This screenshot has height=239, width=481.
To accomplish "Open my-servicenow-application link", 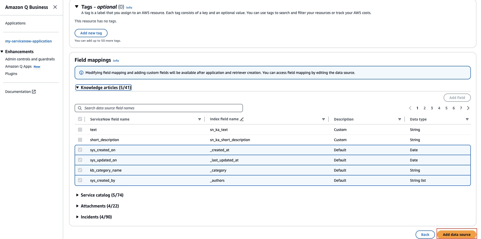I will click(28, 41).
